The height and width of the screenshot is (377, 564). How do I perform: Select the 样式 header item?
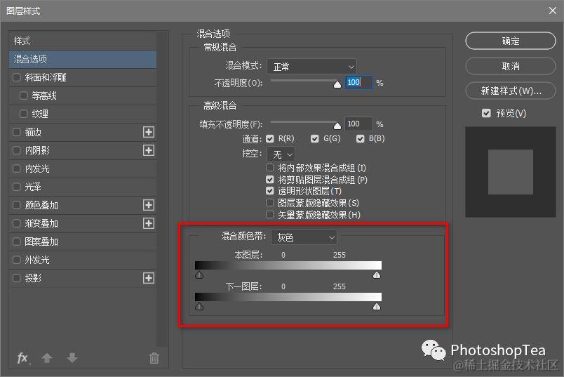point(83,41)
